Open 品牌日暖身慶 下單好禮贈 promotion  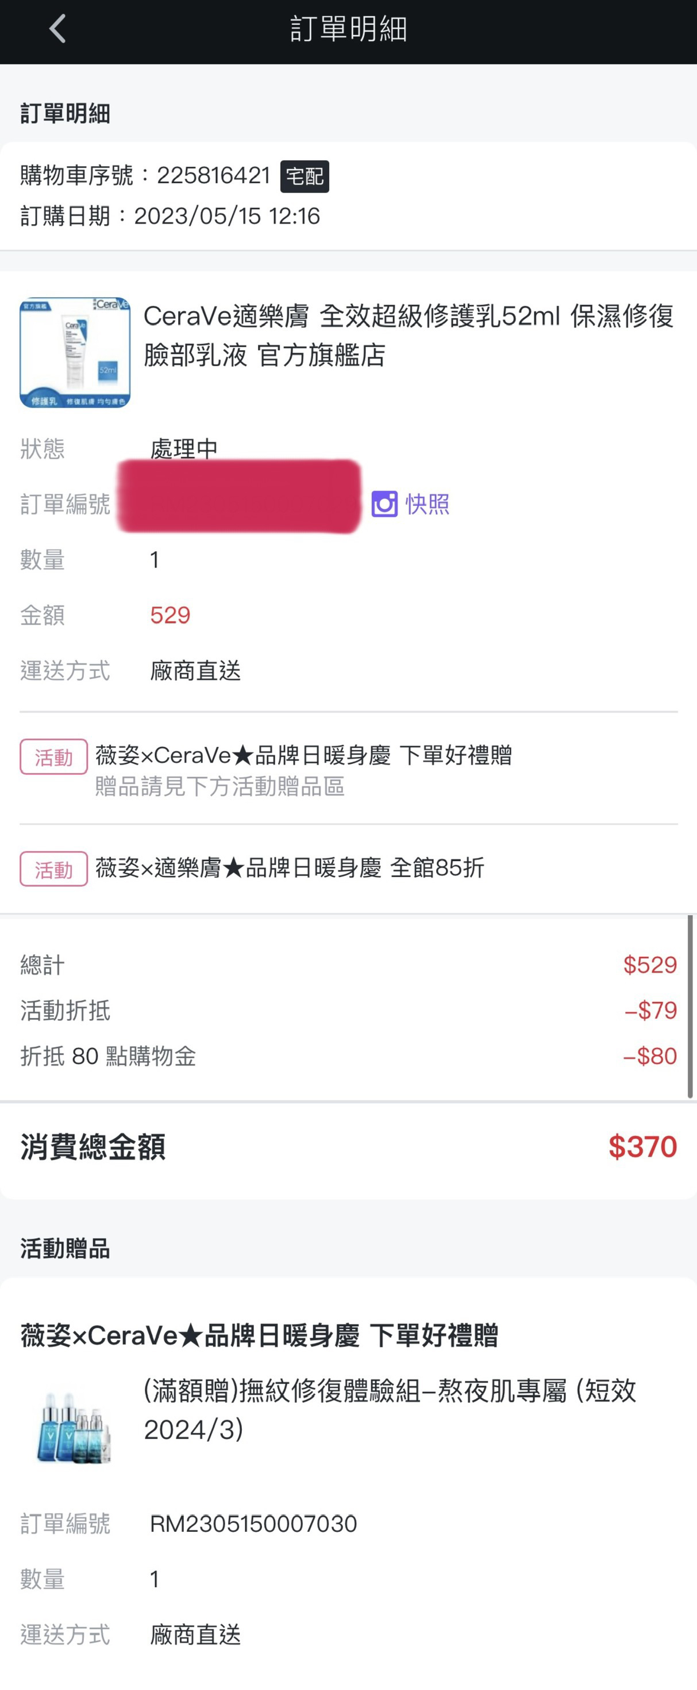pyautogui.click(x=303, y=755)
